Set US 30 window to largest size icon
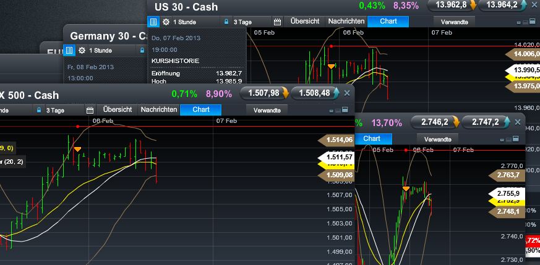The image size is (540, 265). (x=532, y=22)
